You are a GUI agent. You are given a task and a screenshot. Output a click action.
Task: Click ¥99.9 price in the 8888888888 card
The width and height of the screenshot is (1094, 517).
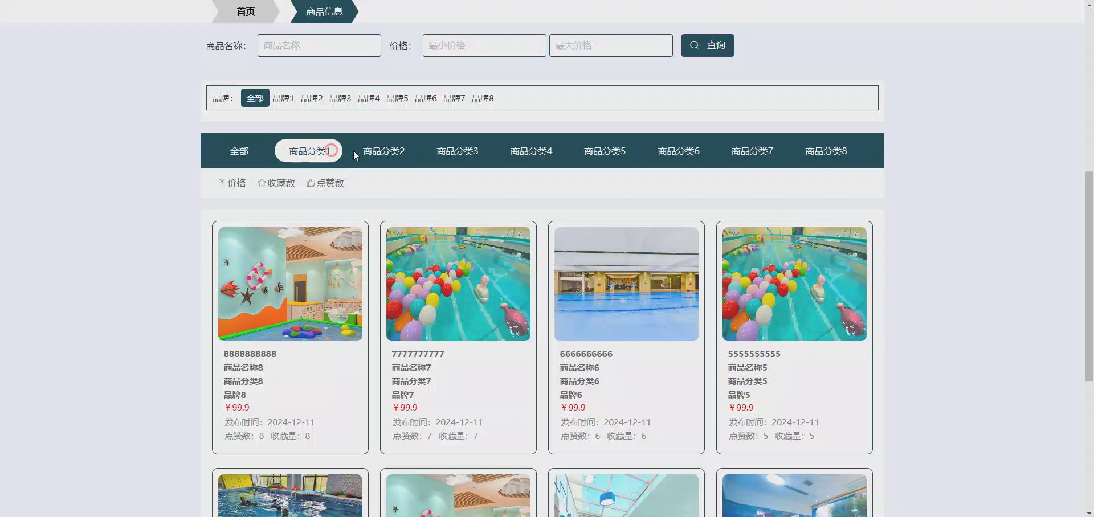[x=237, y=407]
